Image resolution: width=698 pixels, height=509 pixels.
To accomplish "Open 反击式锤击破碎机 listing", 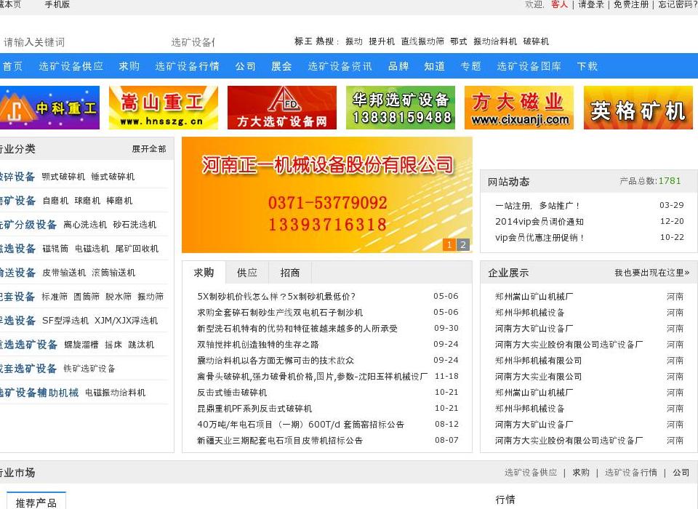I will tap(232, 393).
